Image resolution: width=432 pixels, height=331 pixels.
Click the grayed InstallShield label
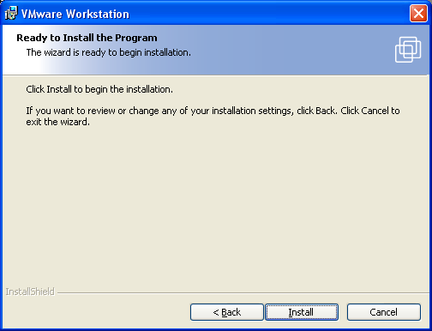(x=30, y=292)
